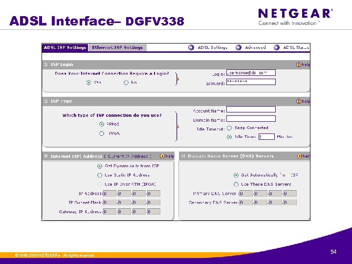This screenshot has width=352, height=264.
Task: Click the slide number 54
Action: (x=333, y=252)
